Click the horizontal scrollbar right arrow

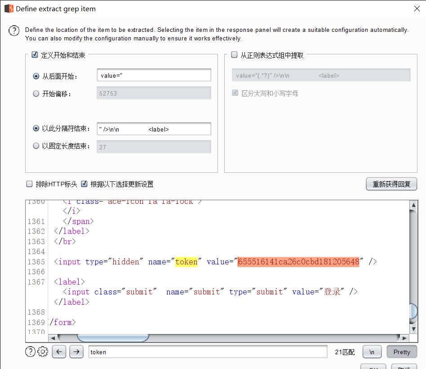(404, 338)
